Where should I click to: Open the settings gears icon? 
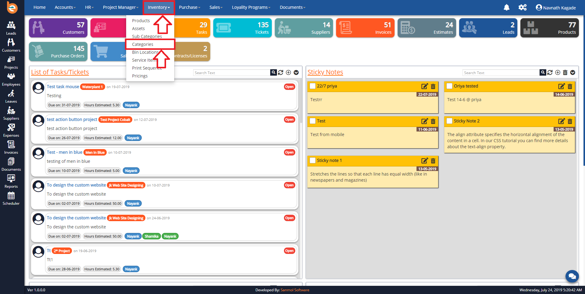(x=523, y=7)
